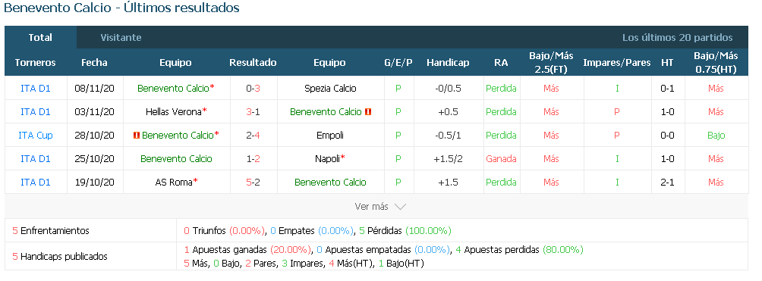Screen dimensions: 762x281
Task: Expand more results via the Ver más chevron
Action: (x=400, y=207)
